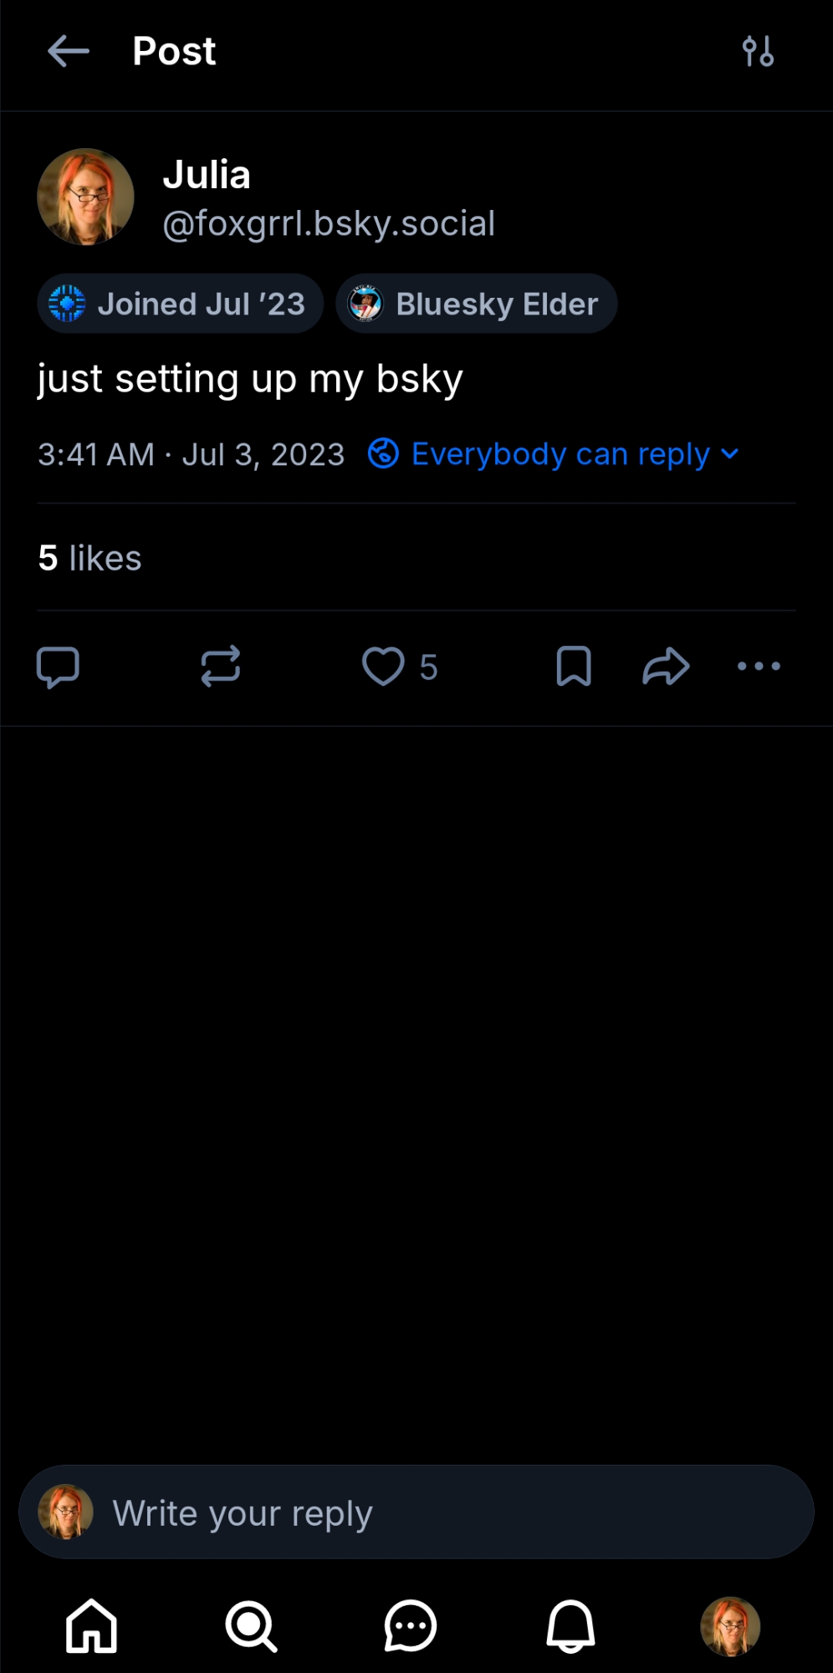
Task: Open Notifications bell tab
Action: pyautogui.click(x=570, y=1626)
